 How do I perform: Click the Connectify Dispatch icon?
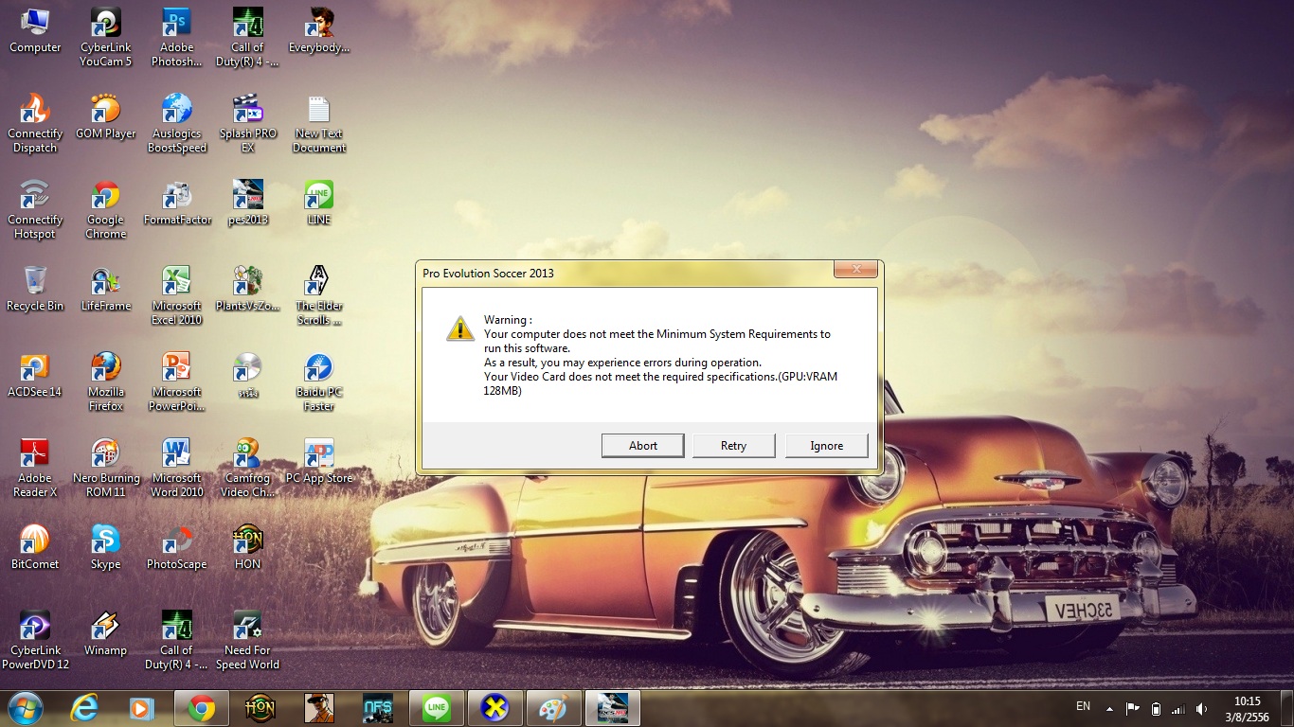35,124
